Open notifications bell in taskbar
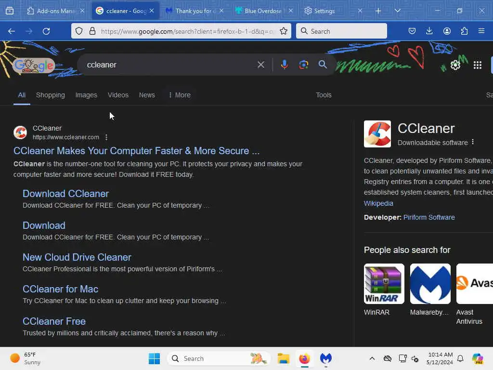Screen dimensions: 493x370 (x=460, y=358)
